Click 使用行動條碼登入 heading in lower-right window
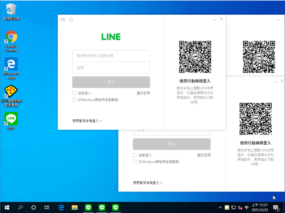This screenshot has height=213, width=285. pyautogui.click(x=255, y=143)
